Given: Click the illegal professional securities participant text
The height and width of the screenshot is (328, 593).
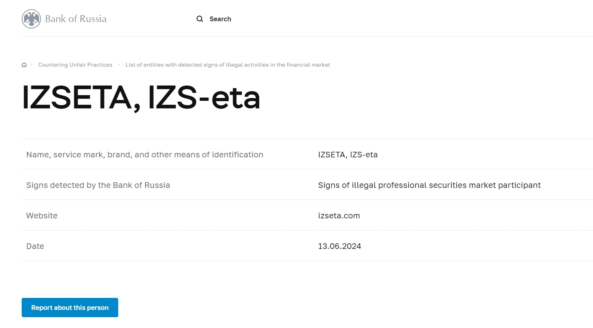Looking at the screenshot, I should click(429, 185).
